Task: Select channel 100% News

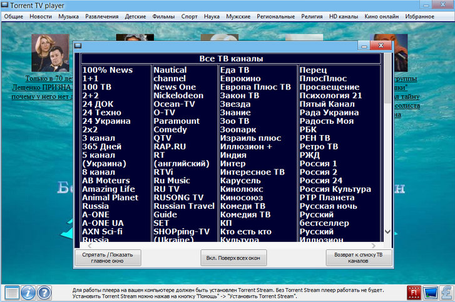Action: pos(108,70)
